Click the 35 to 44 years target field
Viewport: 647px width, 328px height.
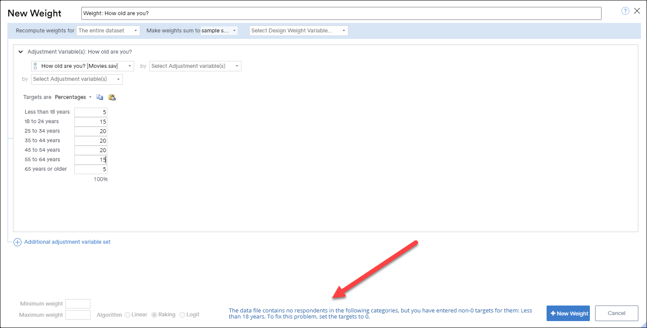pos(91,140)
